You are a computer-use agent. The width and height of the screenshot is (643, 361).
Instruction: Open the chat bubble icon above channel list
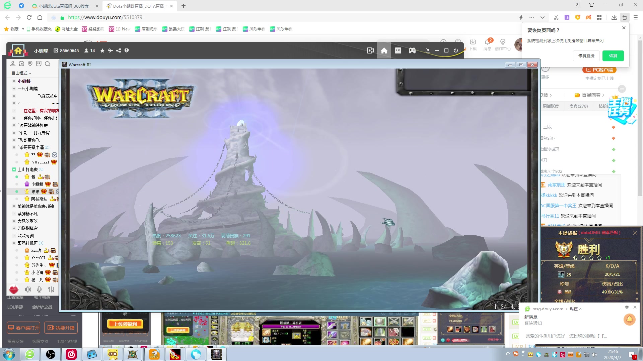pos(21,64)
